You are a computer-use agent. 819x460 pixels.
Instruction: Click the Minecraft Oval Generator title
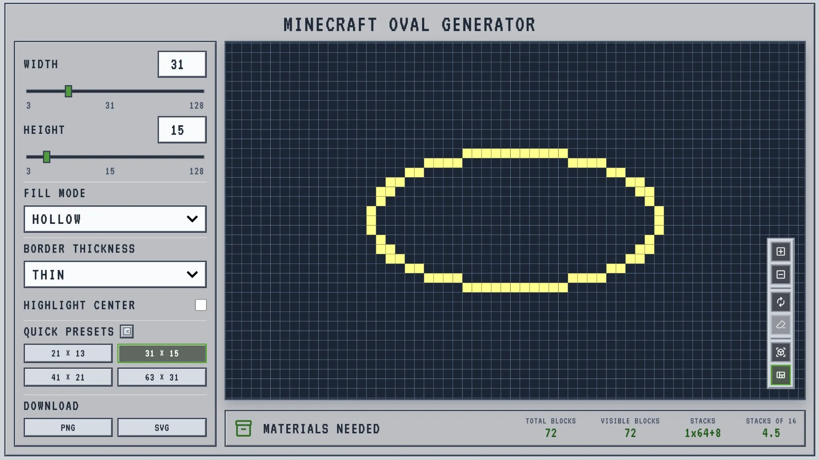coord(409,25)
